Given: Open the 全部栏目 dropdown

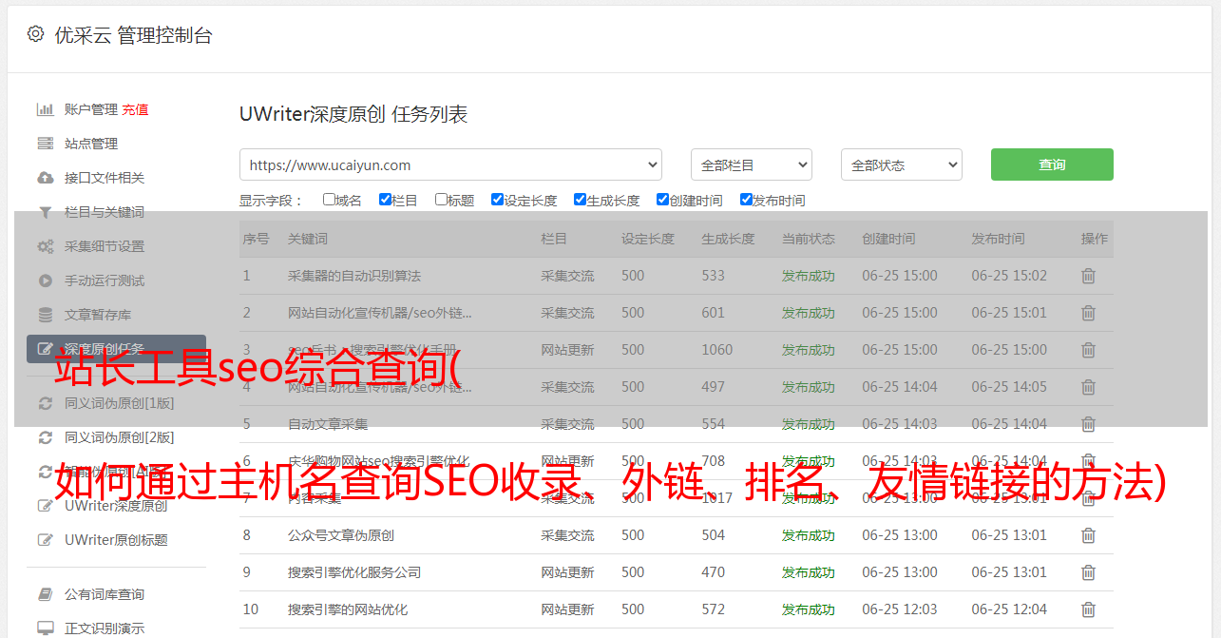Looking at the screenshot, I should click(752, 164).
